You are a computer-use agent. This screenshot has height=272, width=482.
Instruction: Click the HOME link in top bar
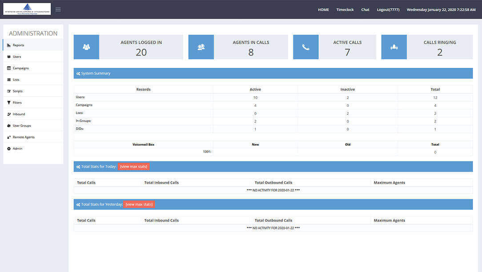pyautogui.click(x=323, y=10)
